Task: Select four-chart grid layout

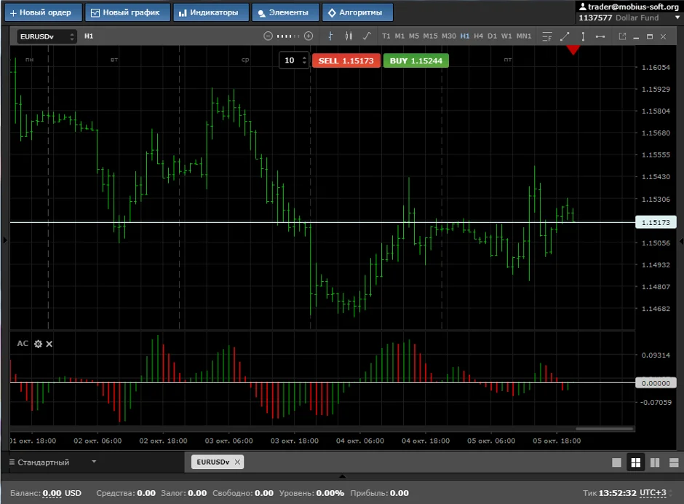Action: click(635, 462)
